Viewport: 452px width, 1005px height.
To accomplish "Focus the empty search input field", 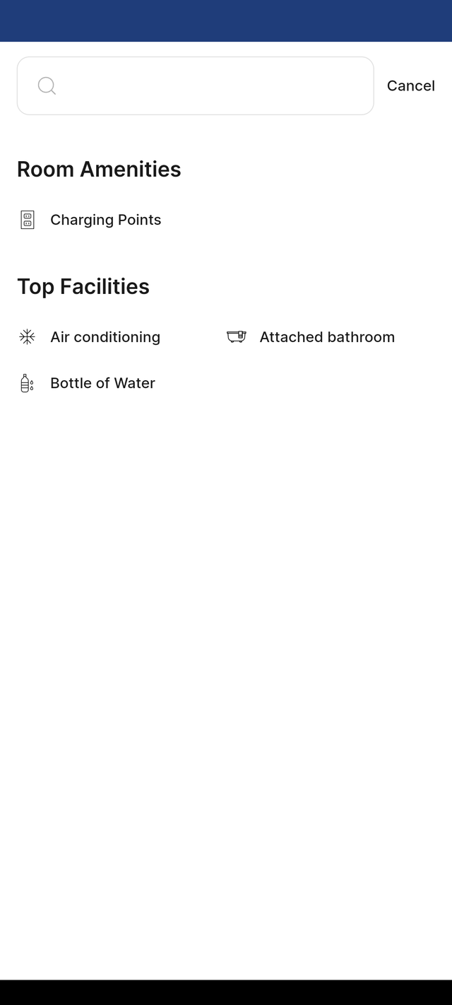I will (195, 86).
